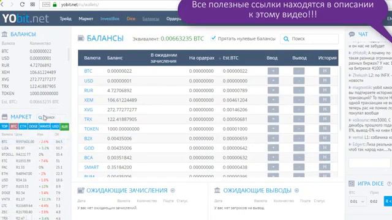This screenshot has height=220, width=392.
Task: Open the Ордеры menu item
Action: [x=173, y=19]
